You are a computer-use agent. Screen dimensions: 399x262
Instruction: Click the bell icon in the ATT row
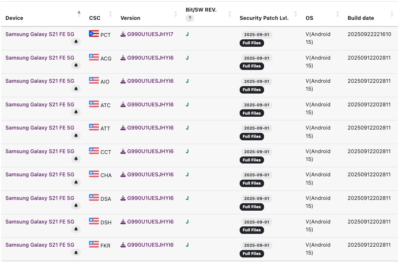click(x=76, y=135)
